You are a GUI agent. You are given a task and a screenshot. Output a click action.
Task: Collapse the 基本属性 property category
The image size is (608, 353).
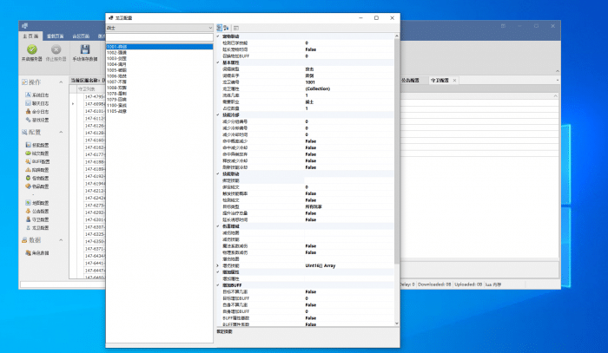(217, 62)
